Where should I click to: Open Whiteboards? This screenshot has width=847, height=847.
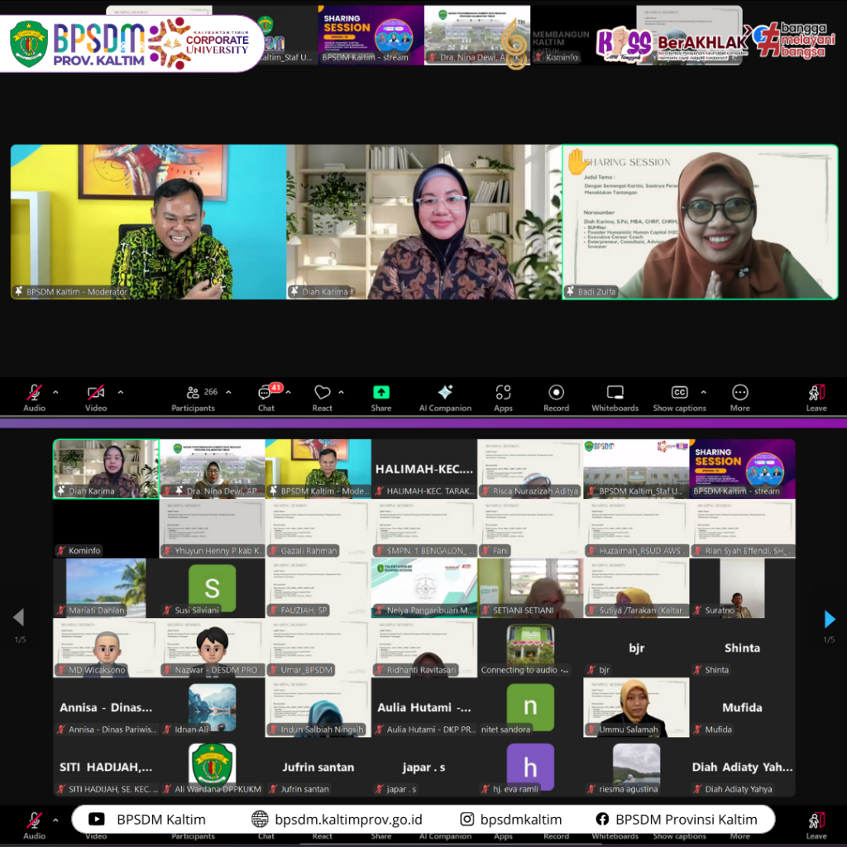tap(615, 397)
